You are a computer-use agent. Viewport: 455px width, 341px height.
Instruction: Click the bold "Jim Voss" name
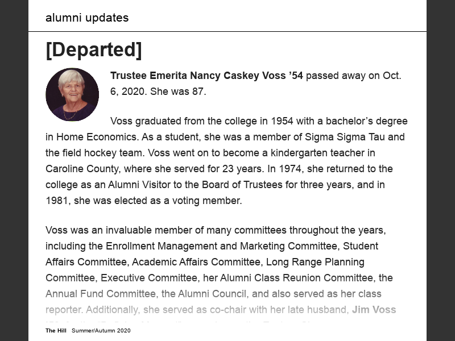coord(374,310)
